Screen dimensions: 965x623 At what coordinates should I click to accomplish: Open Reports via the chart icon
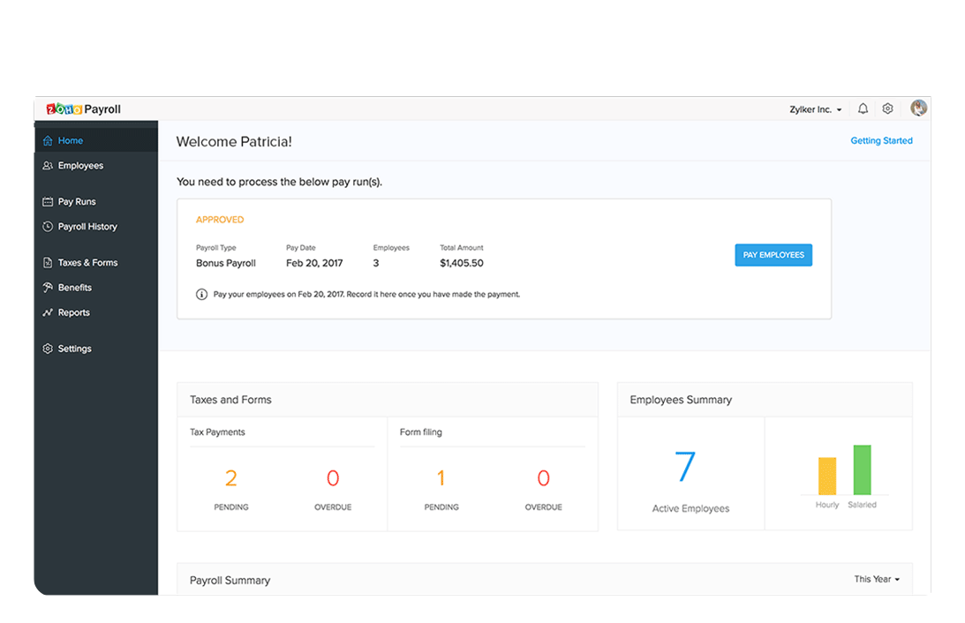[x=49, y=312]
